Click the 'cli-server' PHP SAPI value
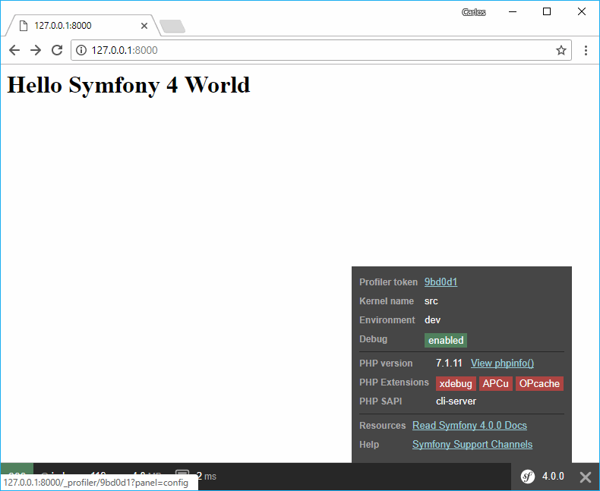 pos(456,401)
